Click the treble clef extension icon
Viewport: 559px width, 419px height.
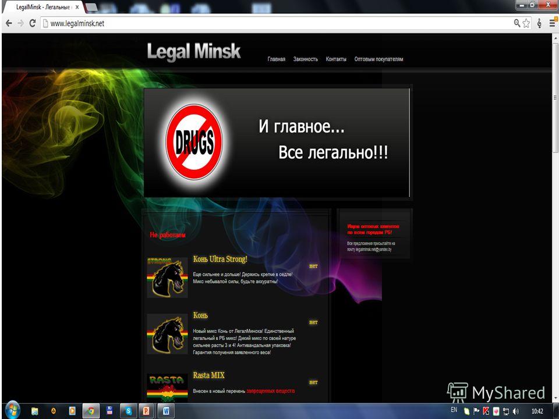(x=539, y=23)
